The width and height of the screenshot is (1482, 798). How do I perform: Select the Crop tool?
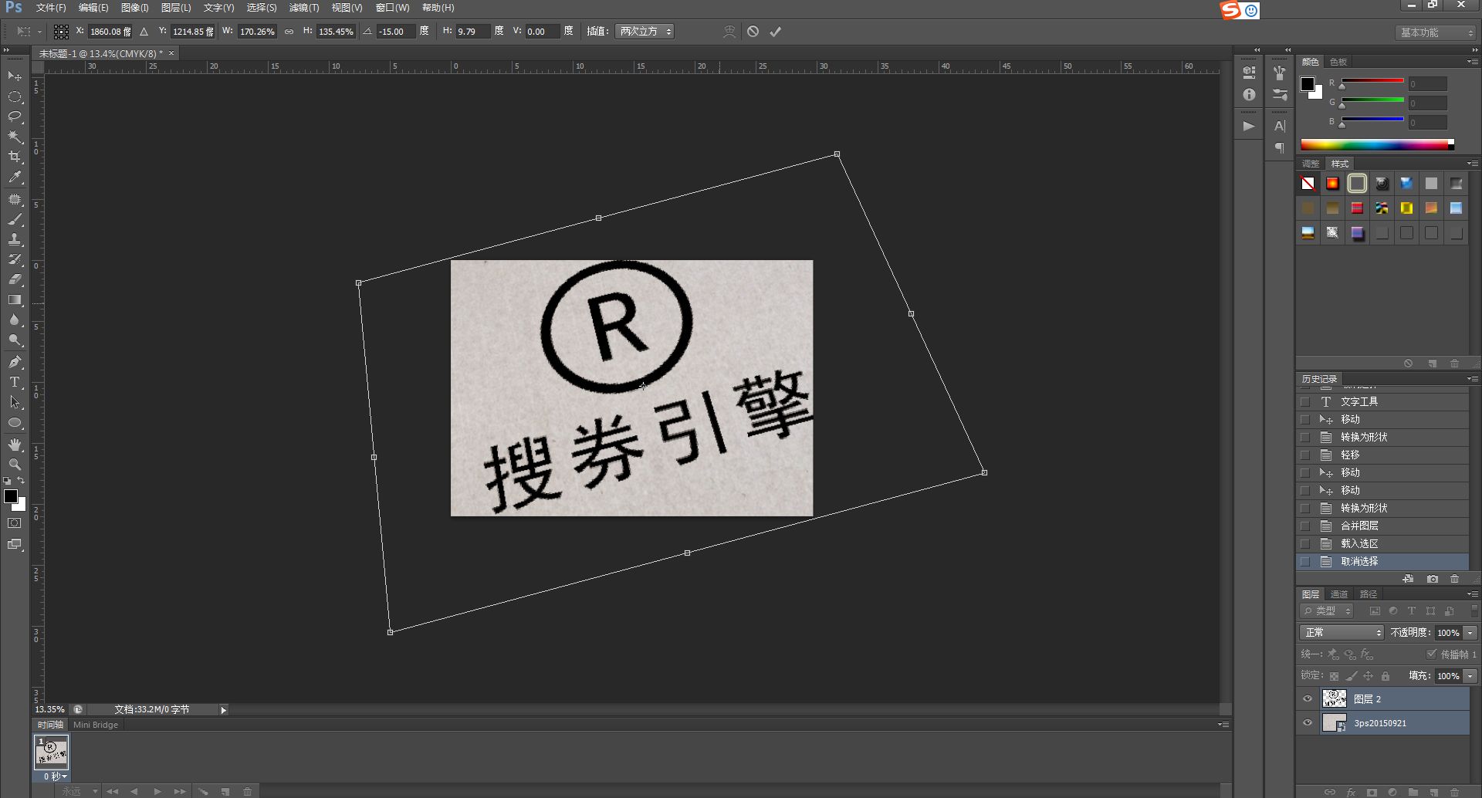pyautogui.click(x=15, y=157)
